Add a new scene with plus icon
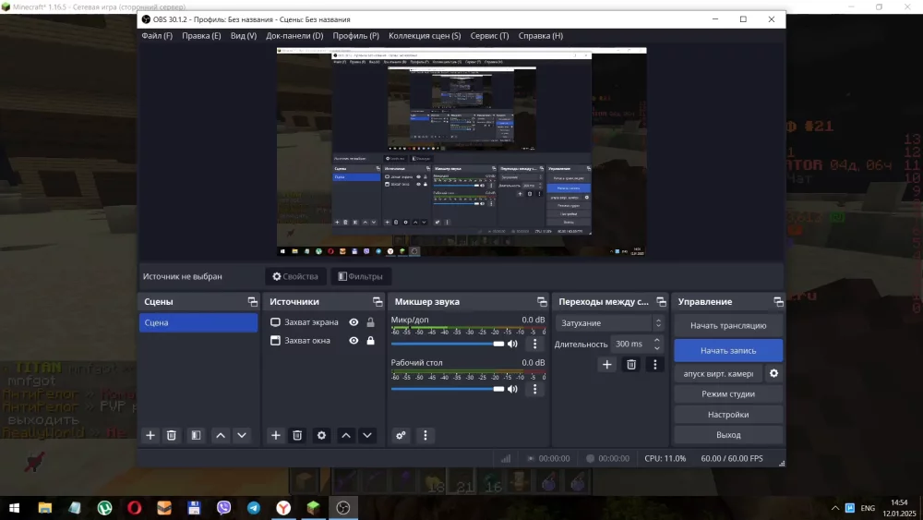923x520 pixels. click(150, 435)
